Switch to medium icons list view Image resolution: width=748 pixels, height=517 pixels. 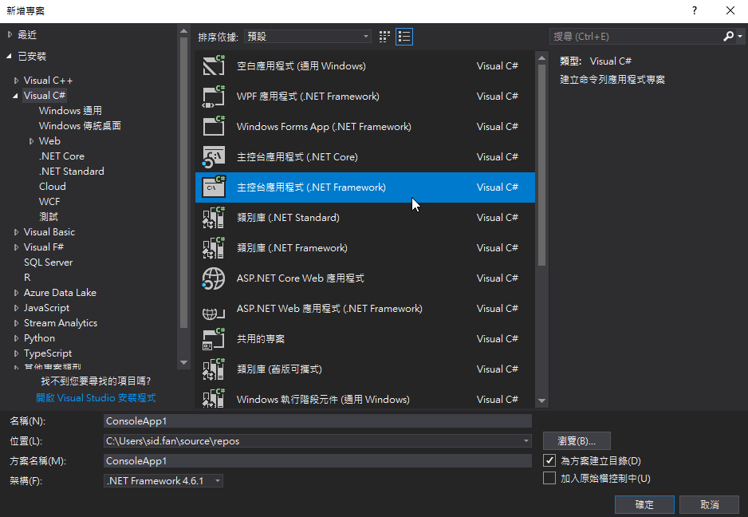404,37
